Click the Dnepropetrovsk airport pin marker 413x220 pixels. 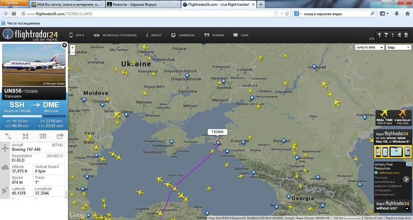[x=187, y=76]
